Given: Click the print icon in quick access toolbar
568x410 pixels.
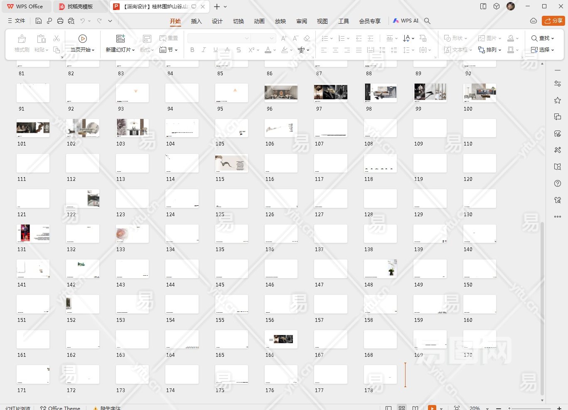Looking at the screenshot, I should [x=60, y=21].
